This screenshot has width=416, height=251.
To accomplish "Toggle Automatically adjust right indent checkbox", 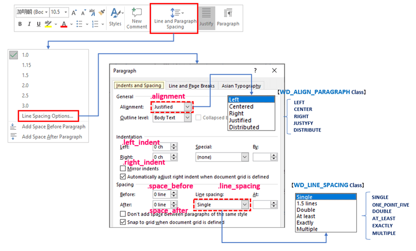I will (123, 177).
